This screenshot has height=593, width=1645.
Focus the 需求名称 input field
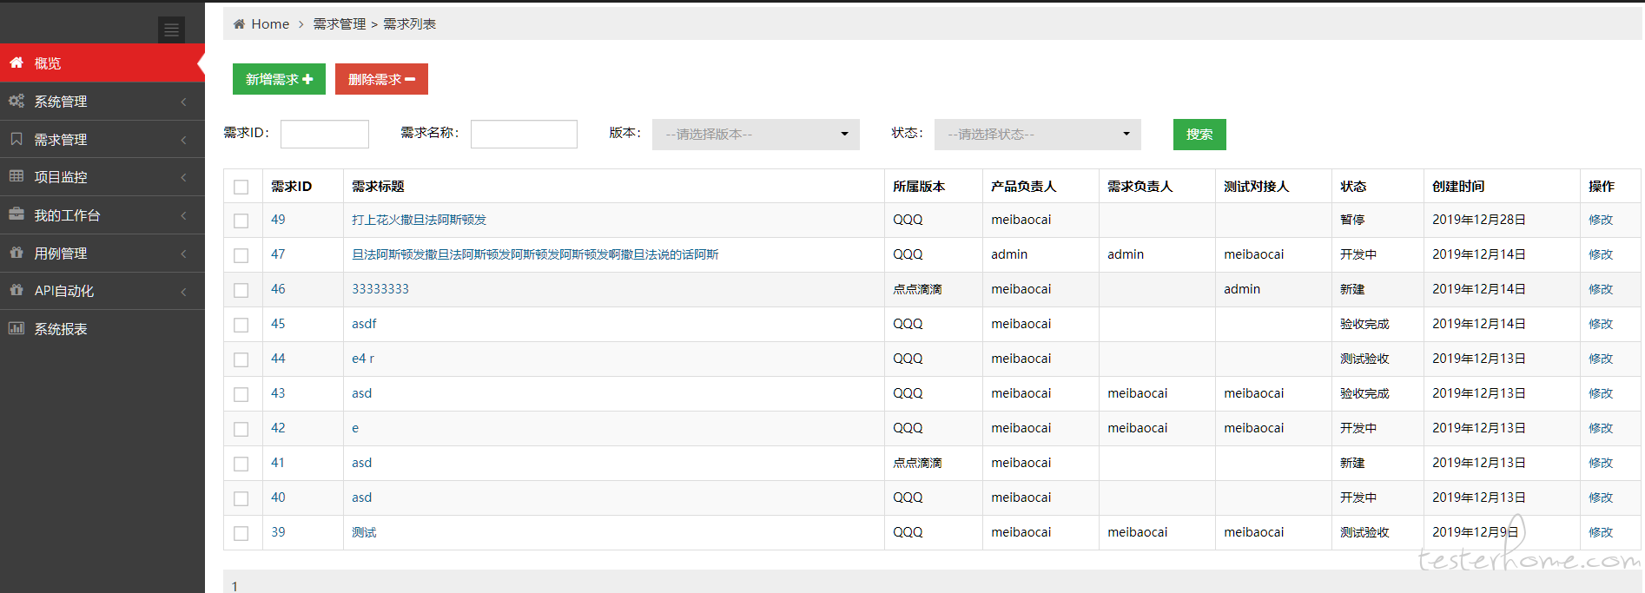tap(524, 134)
